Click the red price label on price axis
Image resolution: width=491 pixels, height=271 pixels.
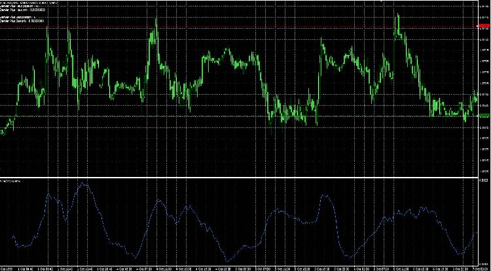coord(484,27)
